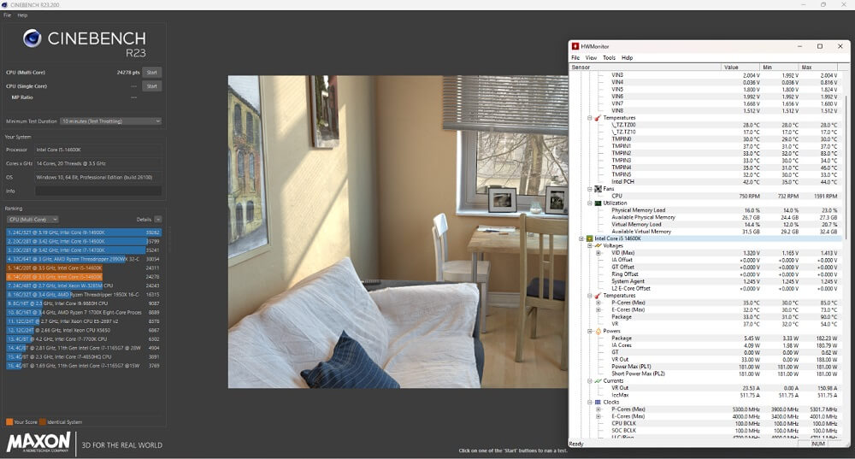Click the Cinebench sphere logo icon
855x459 pixels.
click(x=32, y=38)
